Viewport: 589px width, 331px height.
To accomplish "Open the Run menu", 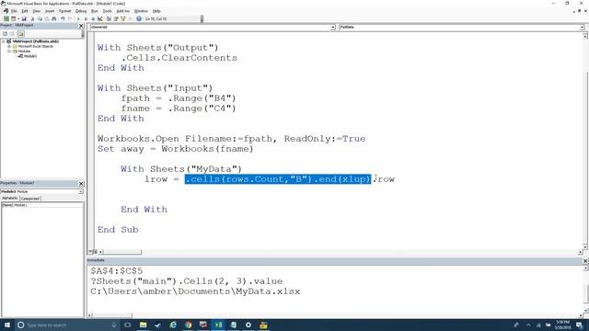I will tap(94, 11).
